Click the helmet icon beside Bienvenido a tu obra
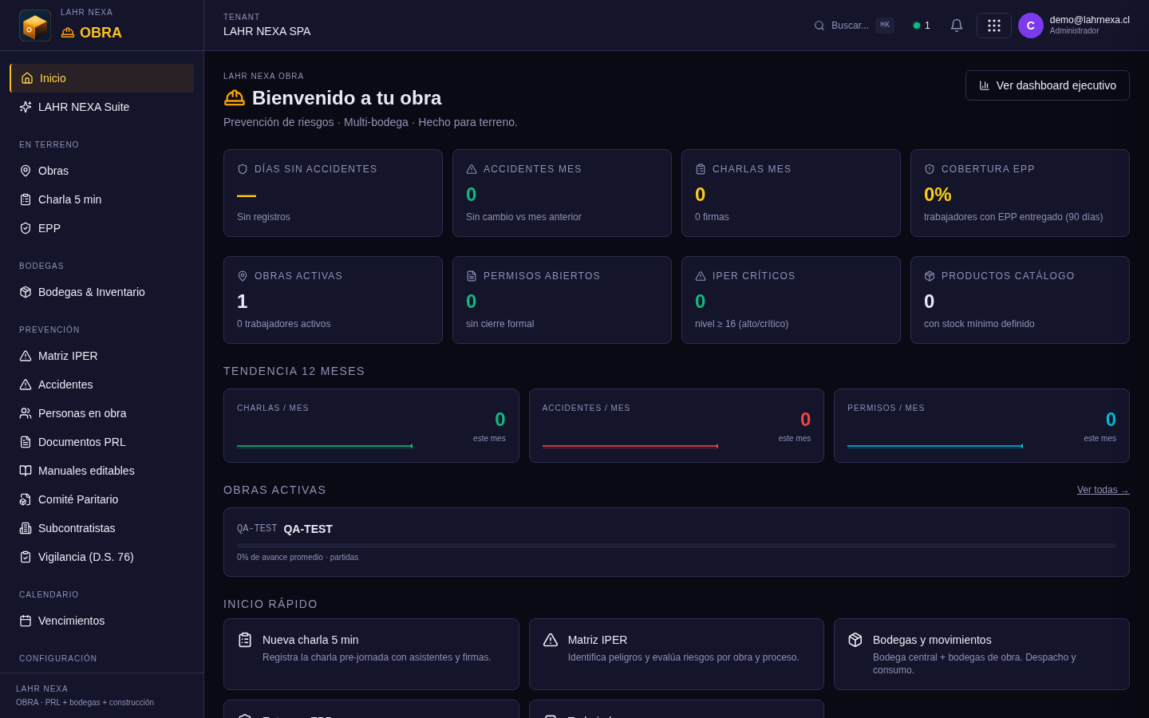This screenshot has height=718, width=1149. click(235, 97)
